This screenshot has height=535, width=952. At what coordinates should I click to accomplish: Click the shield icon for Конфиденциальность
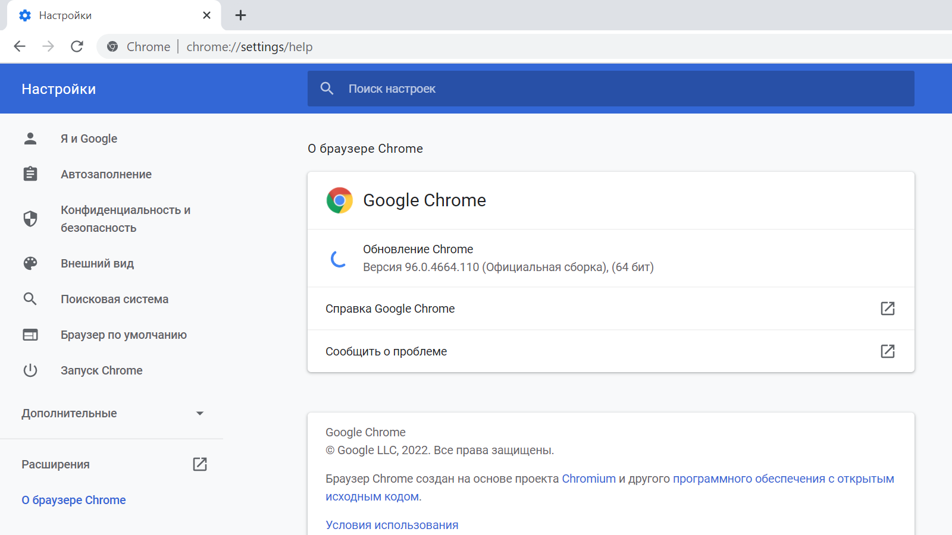pyautogui.click(x=30, y=219)
